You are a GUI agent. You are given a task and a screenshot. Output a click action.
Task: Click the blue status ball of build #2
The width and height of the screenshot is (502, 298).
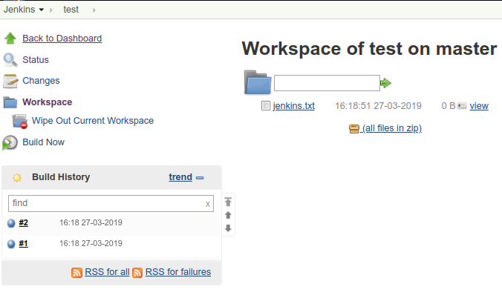tap(11, 223)
